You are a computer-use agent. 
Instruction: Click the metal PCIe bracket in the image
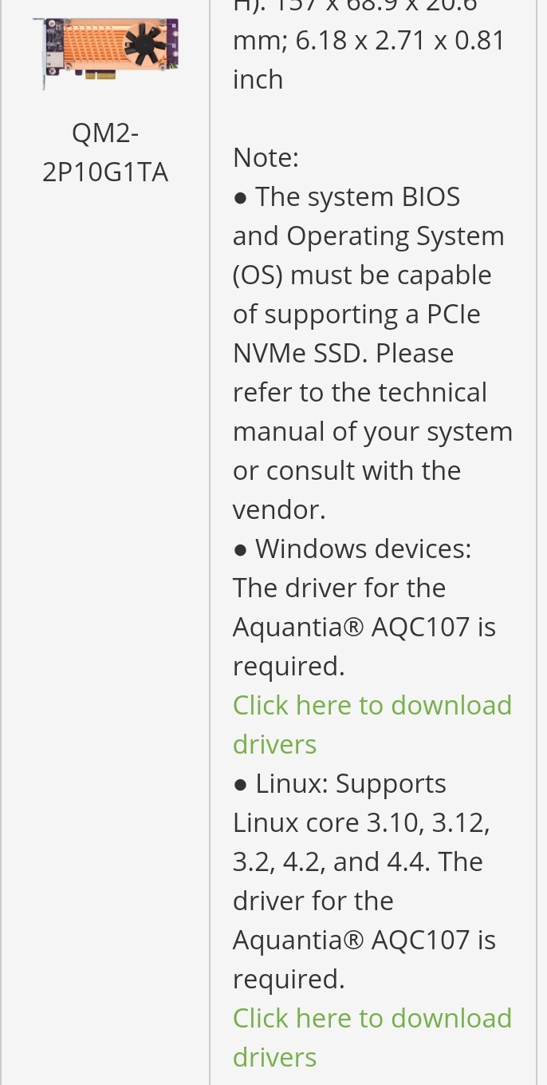click(40, 54)
